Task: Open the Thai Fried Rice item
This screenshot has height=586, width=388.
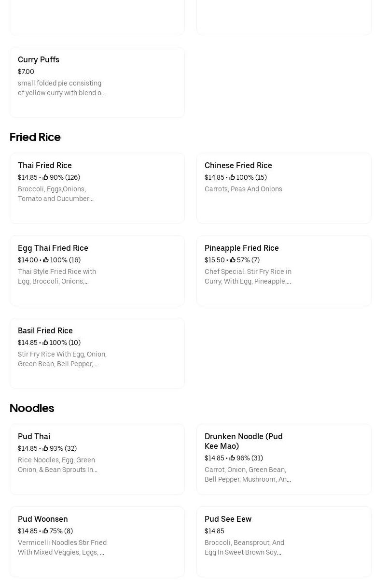Action: (45, 165)
